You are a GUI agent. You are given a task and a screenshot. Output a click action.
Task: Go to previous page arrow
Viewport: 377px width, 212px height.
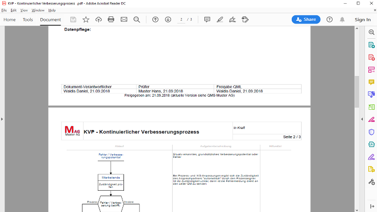click(x=155, y=20)
